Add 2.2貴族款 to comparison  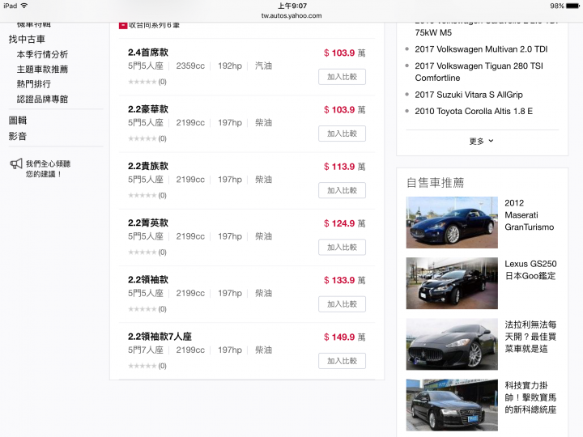342,191
